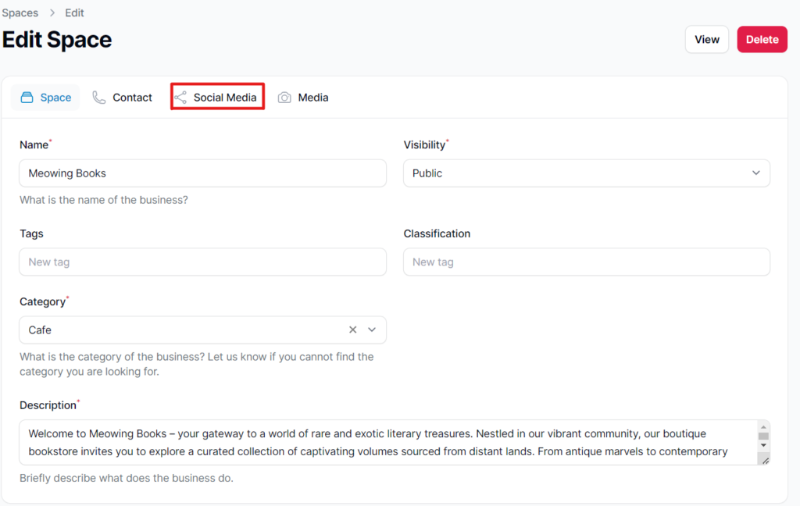
Task: Click the red Delete button
Action: (762, 39)
